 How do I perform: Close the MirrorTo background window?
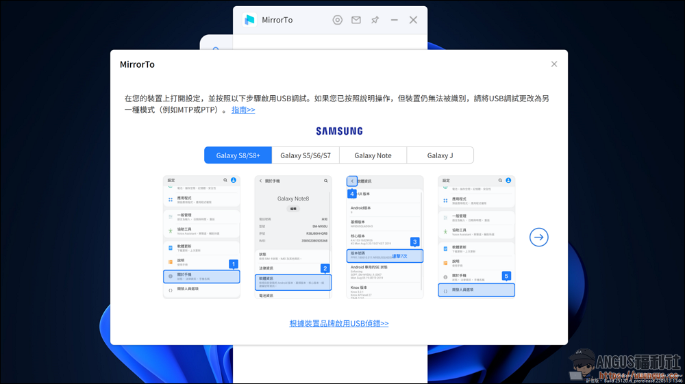pyautogui.click(x=413, y=20)
